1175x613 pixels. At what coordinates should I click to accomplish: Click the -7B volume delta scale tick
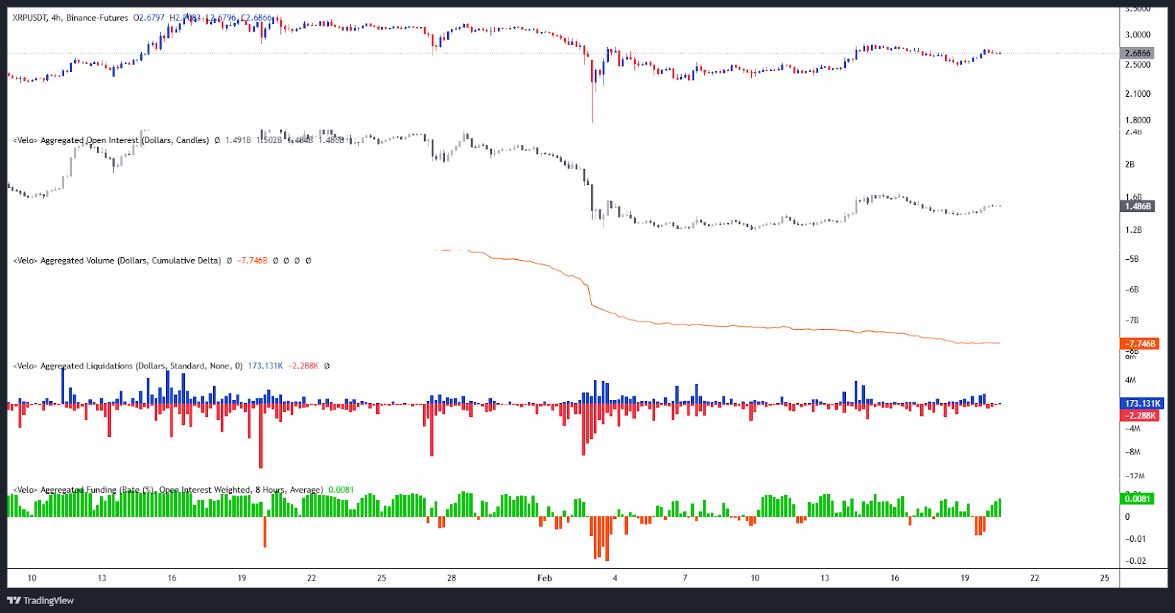(1132, 321)
